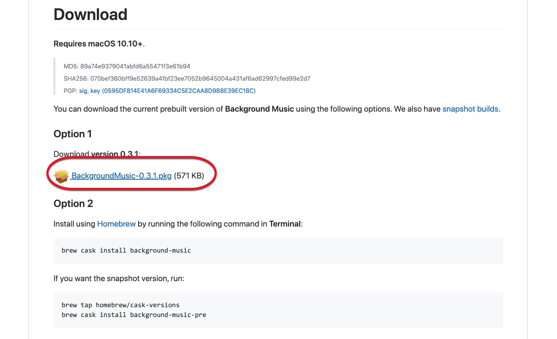557x339 pixels.
Task: Click the Download heading
Action: coord(90,15)
